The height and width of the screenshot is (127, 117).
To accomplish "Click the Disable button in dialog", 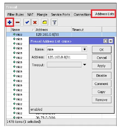I will [x=102, y=76].
